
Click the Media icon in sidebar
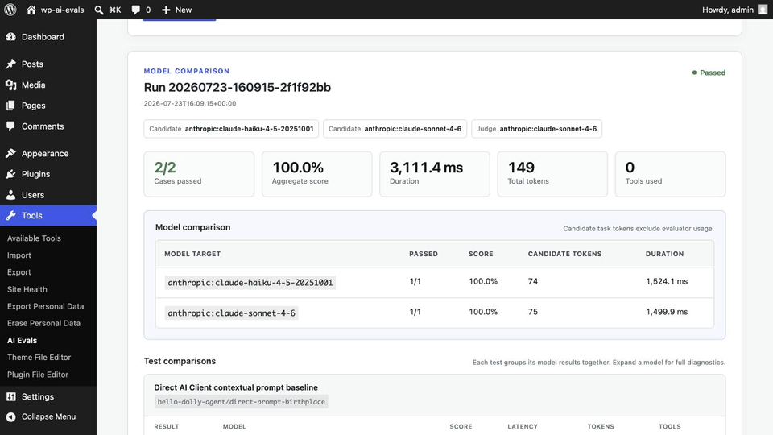click(x=10, y=85)
